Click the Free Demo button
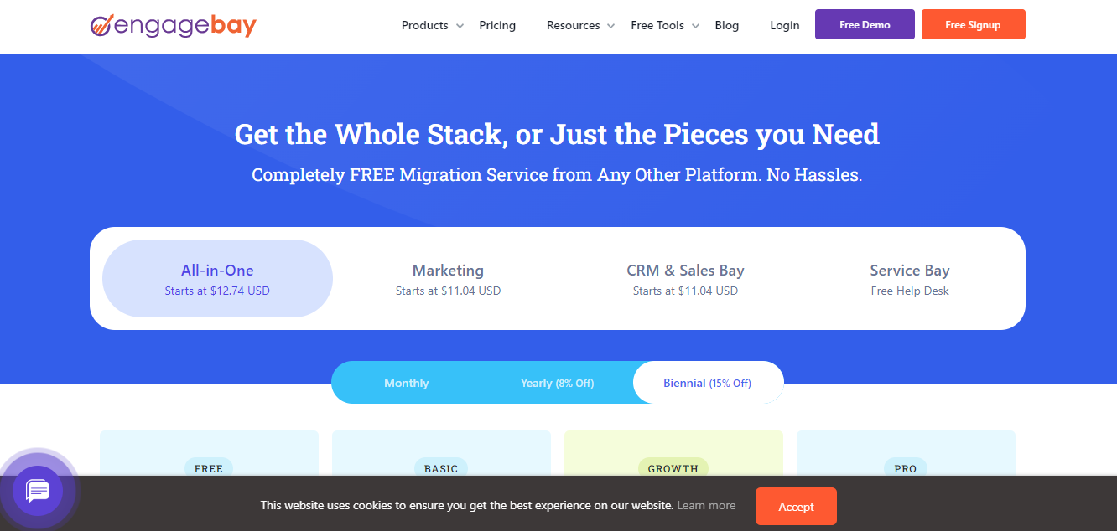Viewport: 1117px width, 531px height. pos(865,25)
